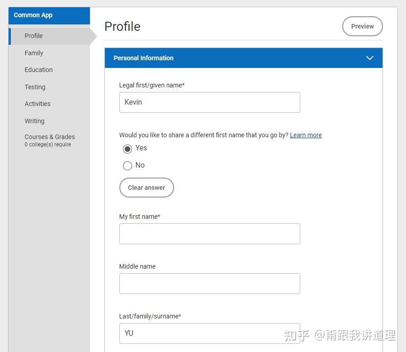Screen dimensions: 406x352
Task: Open the Courses & Grades section
Action: (50, 137)
